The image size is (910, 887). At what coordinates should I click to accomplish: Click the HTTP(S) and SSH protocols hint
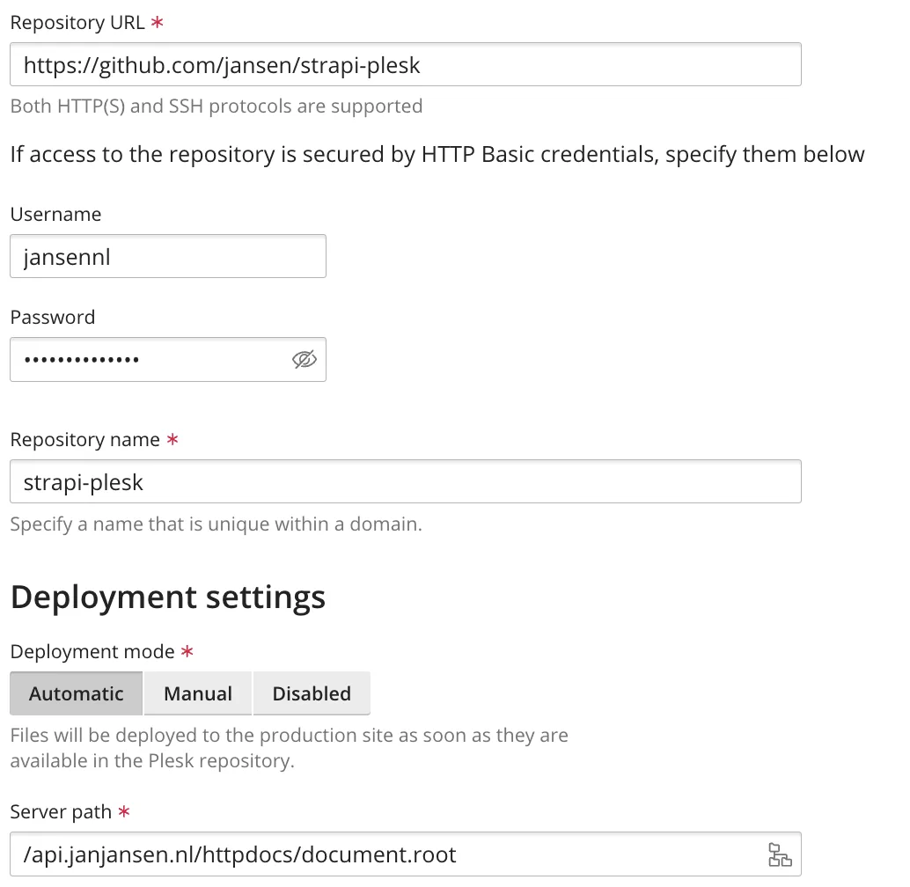point(216,106)
